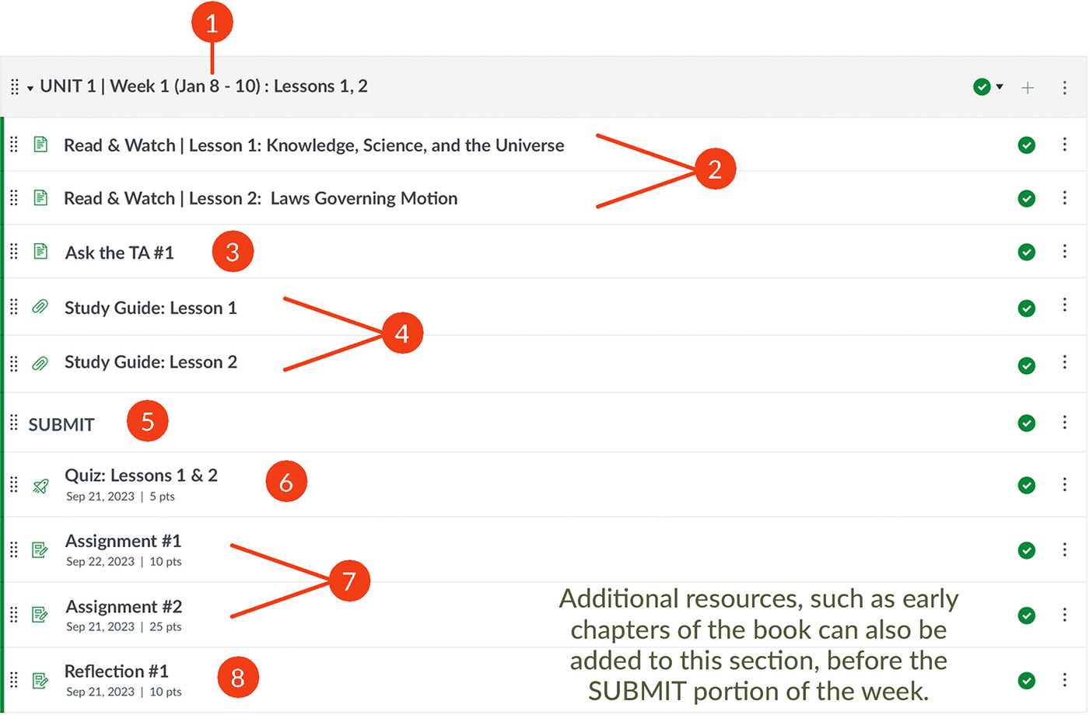Click the paperclip icon for Study Guide: Lesson 2
This screenshot has height=715, width=1089.
[40, 361]
